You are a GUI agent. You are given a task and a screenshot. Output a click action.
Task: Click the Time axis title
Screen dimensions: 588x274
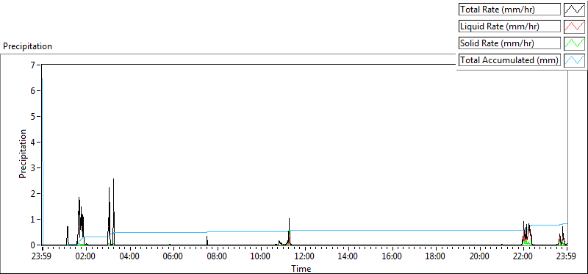(301, 268)
